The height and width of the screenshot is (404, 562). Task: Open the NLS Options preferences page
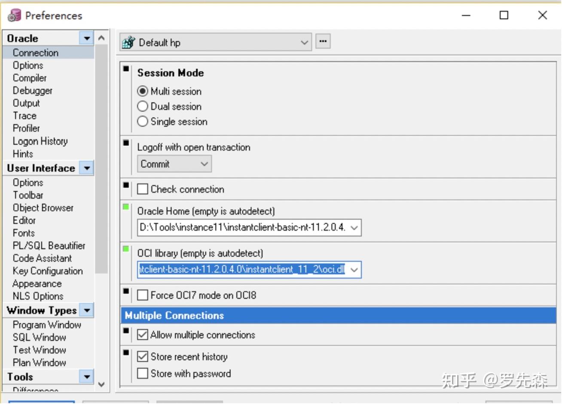coord(38,296)
